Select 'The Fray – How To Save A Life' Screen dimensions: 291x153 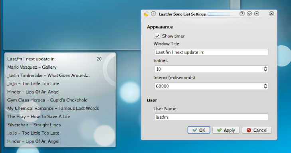(39, 117)
